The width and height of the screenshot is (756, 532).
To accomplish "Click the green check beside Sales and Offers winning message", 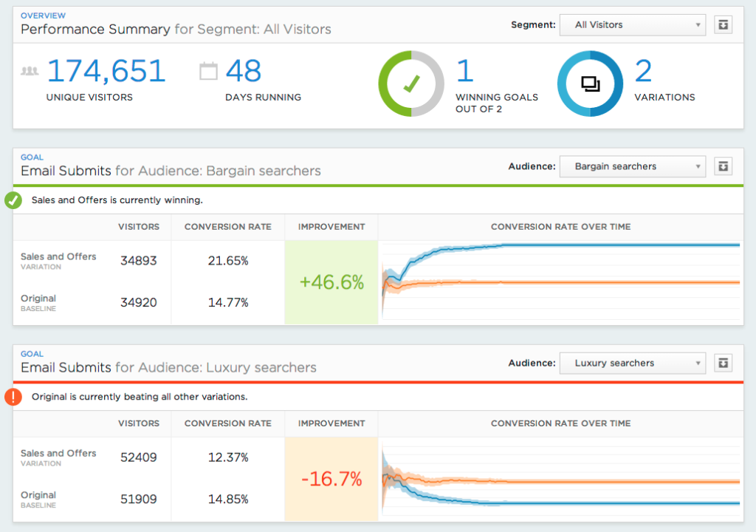I will click(13, 199).
